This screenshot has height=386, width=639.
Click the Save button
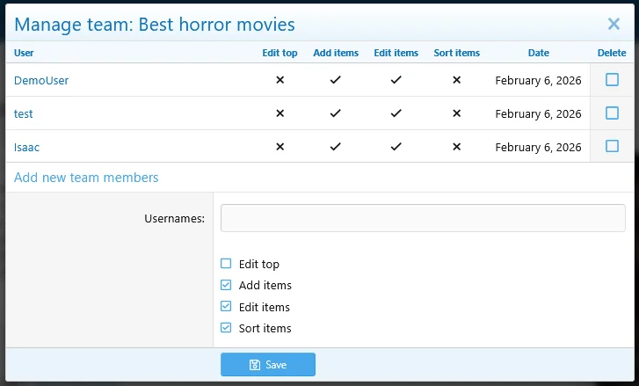[x=268, y=365]
